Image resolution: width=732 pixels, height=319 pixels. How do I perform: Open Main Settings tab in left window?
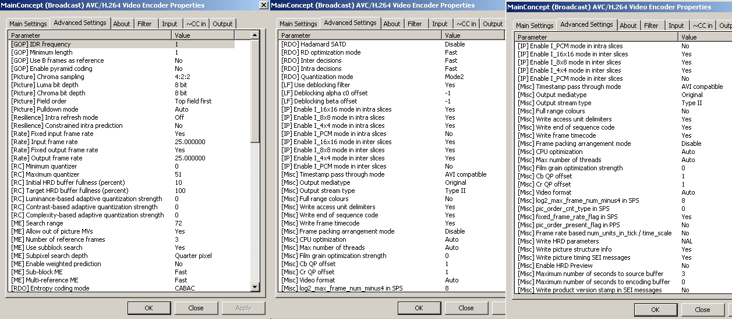pos(27,24)
